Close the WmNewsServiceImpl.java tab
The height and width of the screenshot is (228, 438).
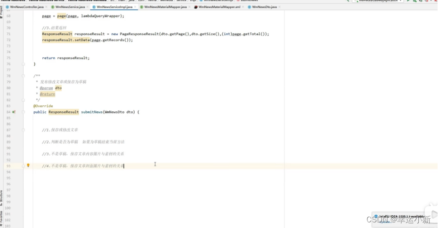click(135, 7)
